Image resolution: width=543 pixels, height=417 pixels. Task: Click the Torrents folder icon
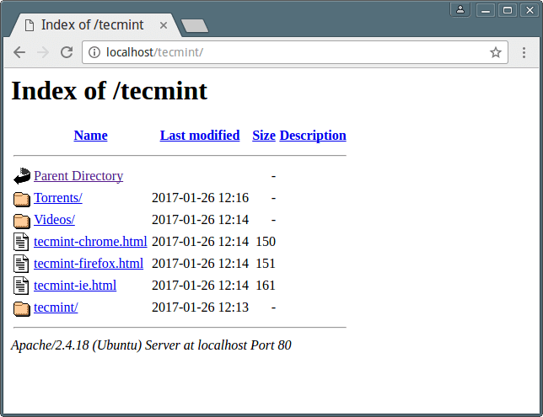coord(22,199)
